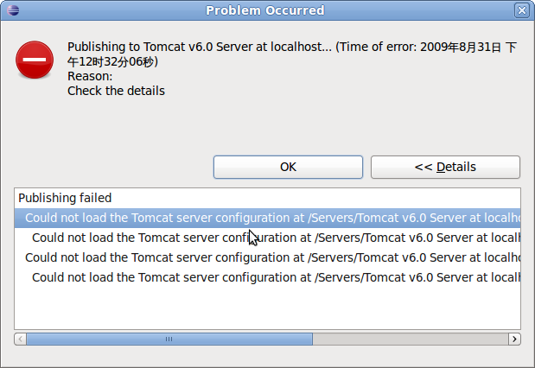Confirm the dialog with OK
This screenshot has height=368, width=535.
click(288, 167)
